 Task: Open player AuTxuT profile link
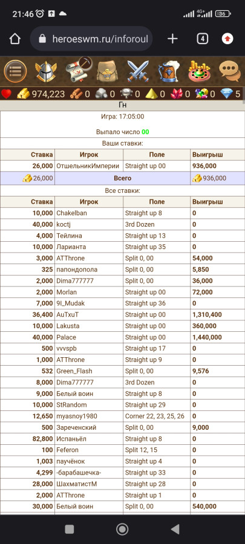pyautogui.click(x=68, y=315)
